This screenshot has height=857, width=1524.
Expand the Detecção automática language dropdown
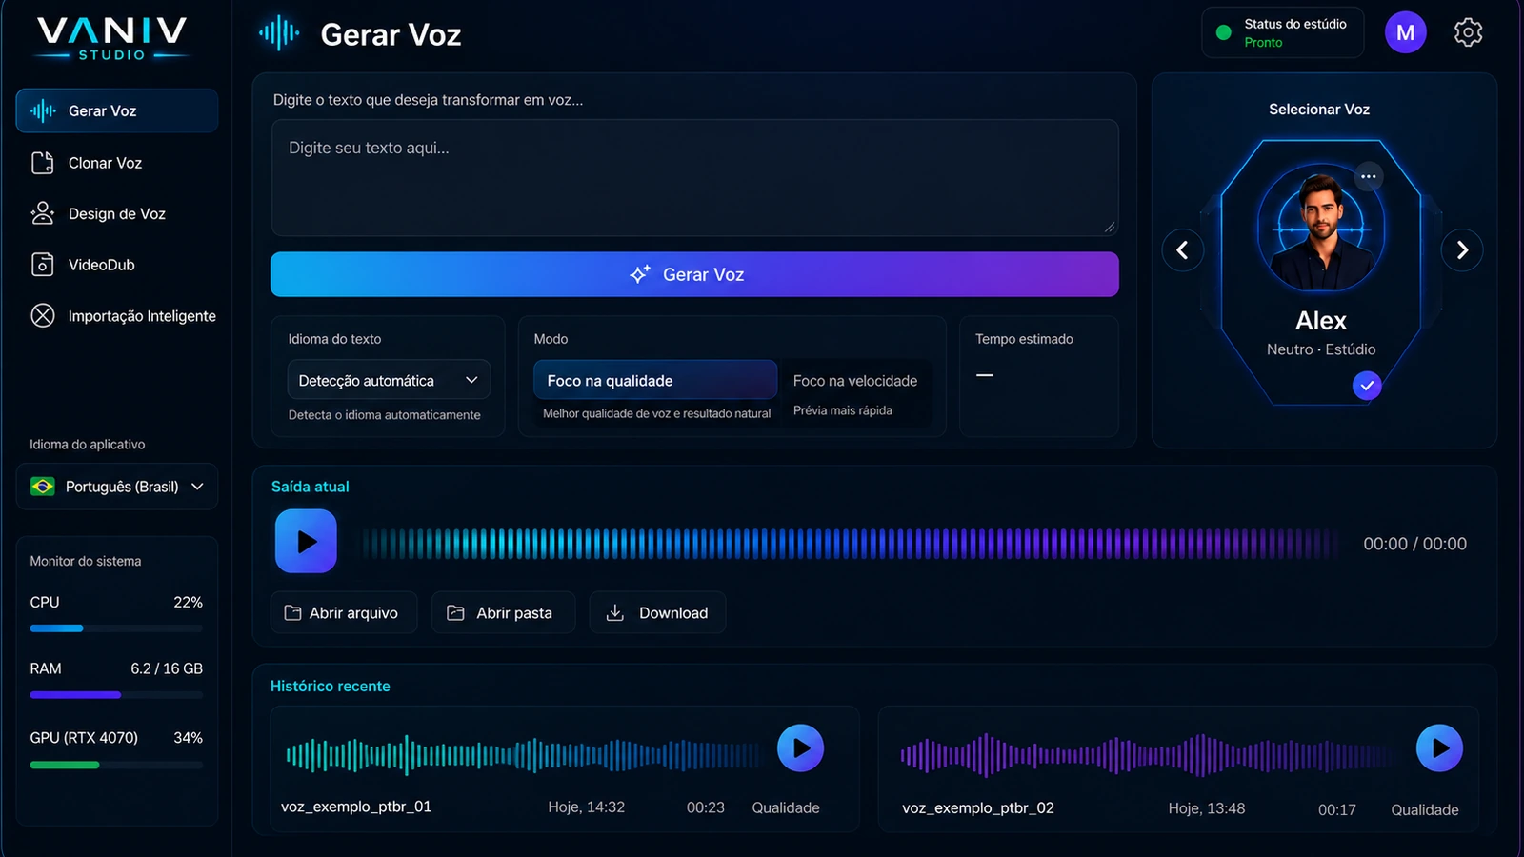[x=389, y=380]
